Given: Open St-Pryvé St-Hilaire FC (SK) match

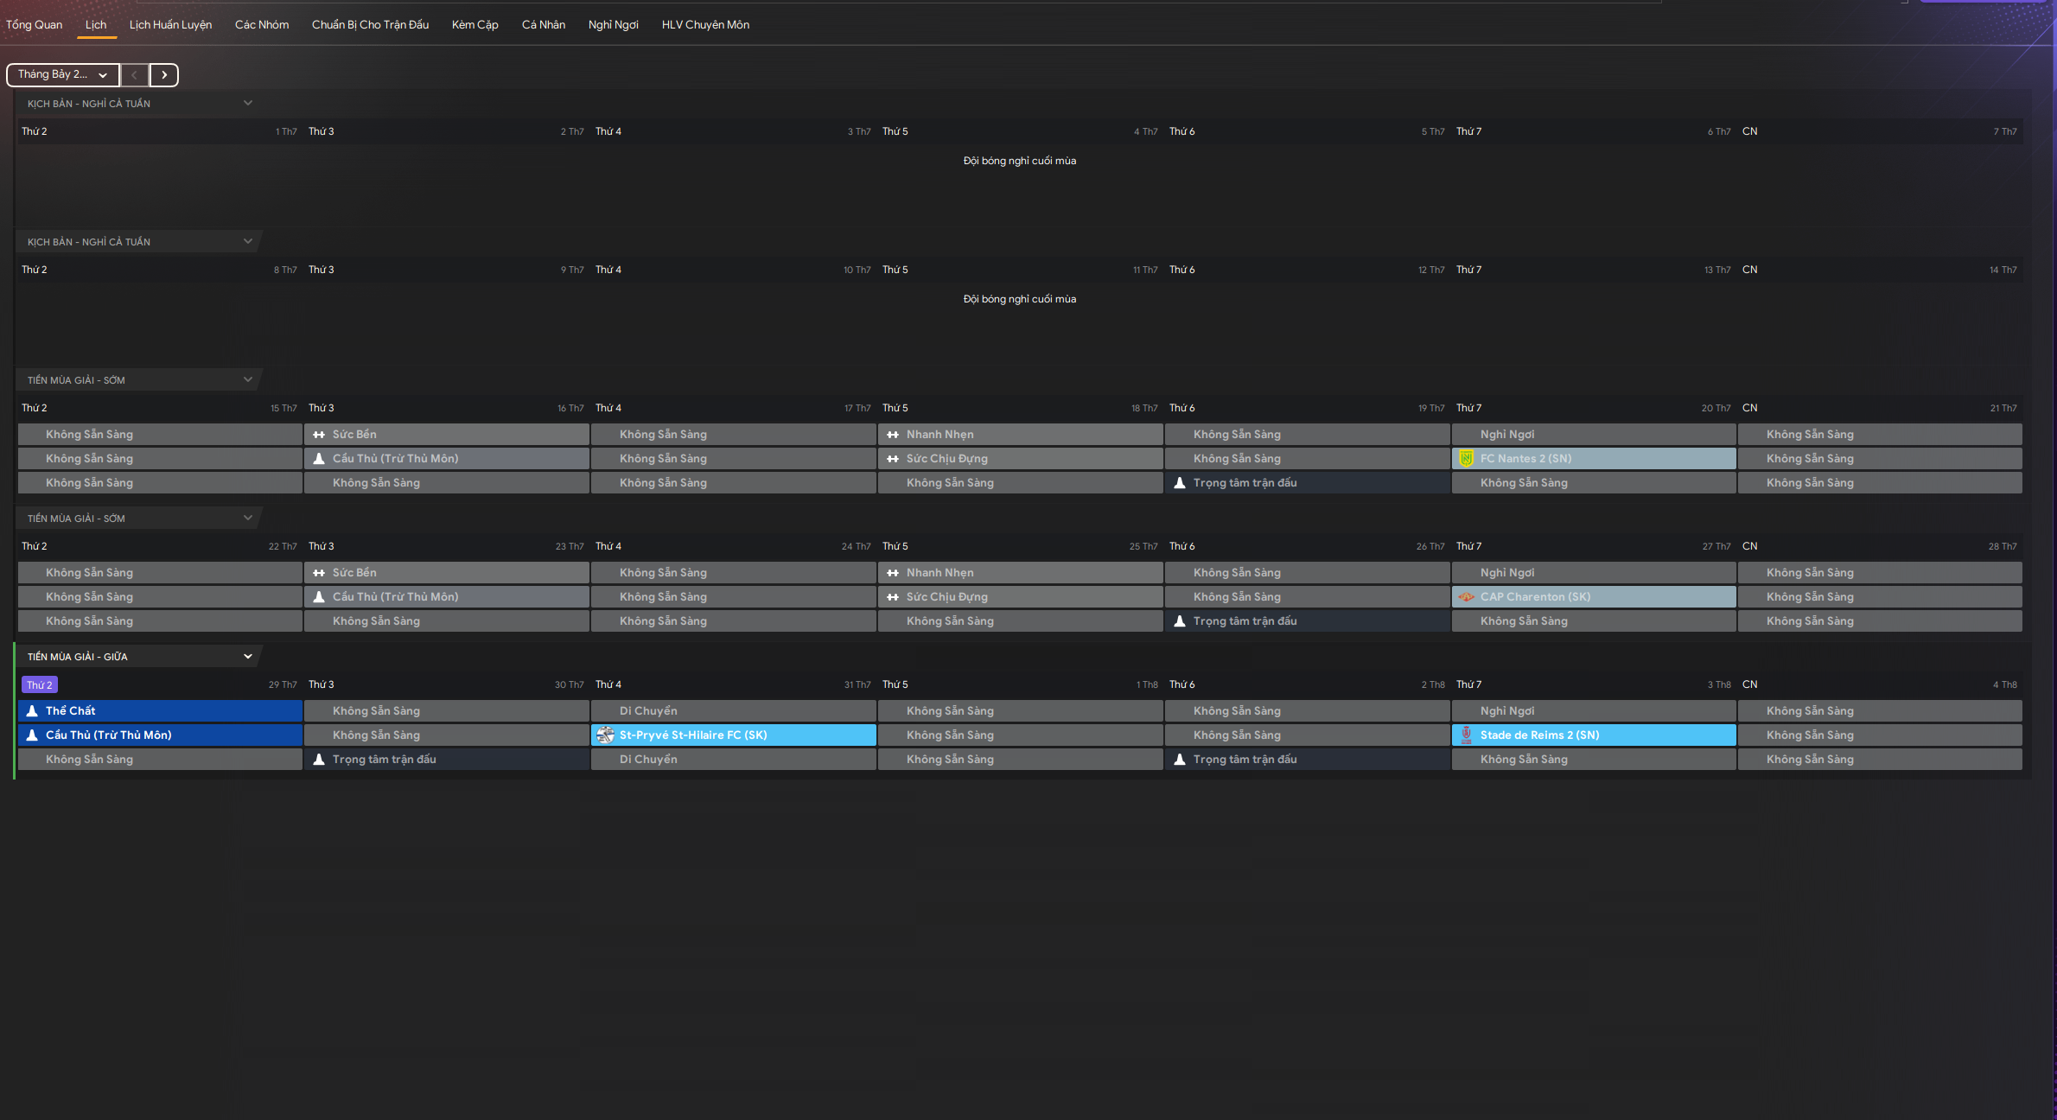Looking at the screenshot, I should tap(734, 735).
